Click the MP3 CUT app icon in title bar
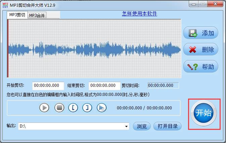 pos(5,5)
